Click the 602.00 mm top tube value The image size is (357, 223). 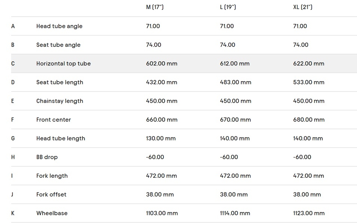tap(161, 64)
